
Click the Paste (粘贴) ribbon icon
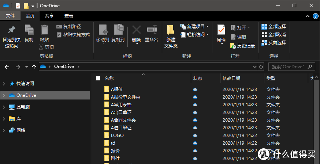pyautogui.click(x=44, y=30)
